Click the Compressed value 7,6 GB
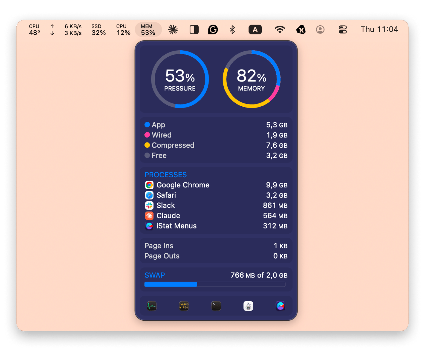Image resolution: width=425 pixels, height=353 pixels. (x=277, y=145)
